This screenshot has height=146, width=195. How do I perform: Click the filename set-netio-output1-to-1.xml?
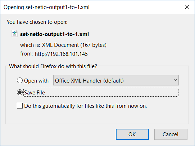click(x=54, y=34)
